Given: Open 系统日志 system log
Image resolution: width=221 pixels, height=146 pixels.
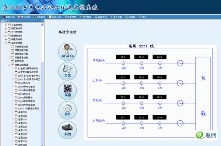Looking at the screenshot, I should click(x=55, y=17).
